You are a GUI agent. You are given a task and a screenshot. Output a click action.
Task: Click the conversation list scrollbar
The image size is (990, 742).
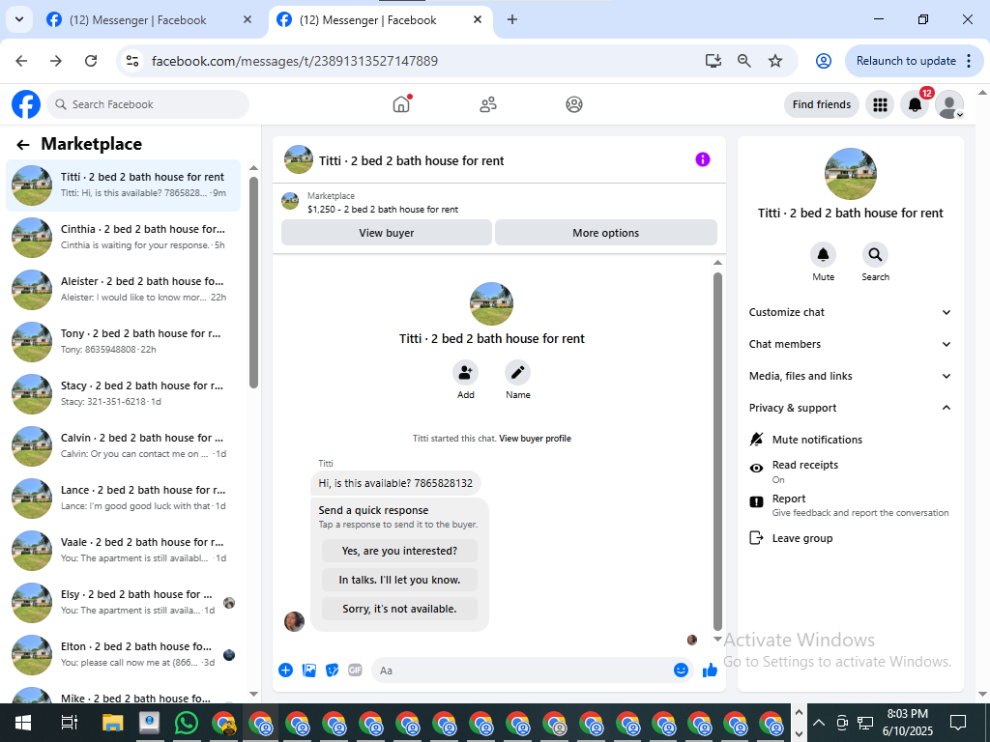pos(254,282)
